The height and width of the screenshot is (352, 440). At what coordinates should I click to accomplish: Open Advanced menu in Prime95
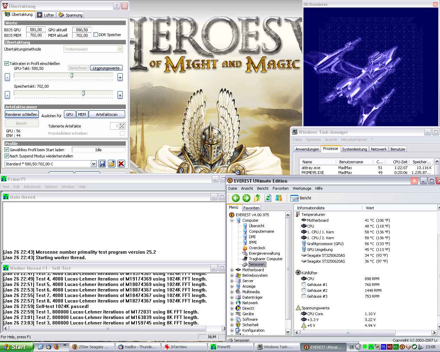[x=32, y=187]
